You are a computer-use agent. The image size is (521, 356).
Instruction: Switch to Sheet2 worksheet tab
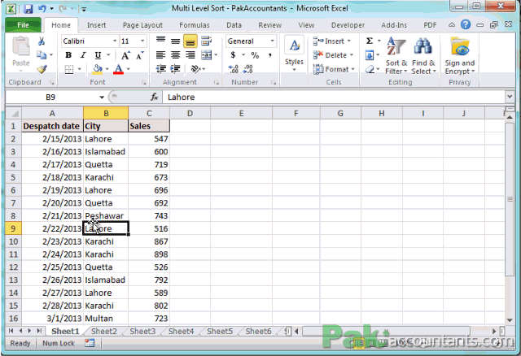point(104,331)
